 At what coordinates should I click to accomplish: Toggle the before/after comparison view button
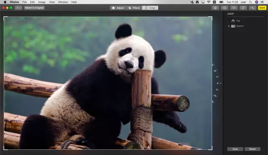pos(18,8)
